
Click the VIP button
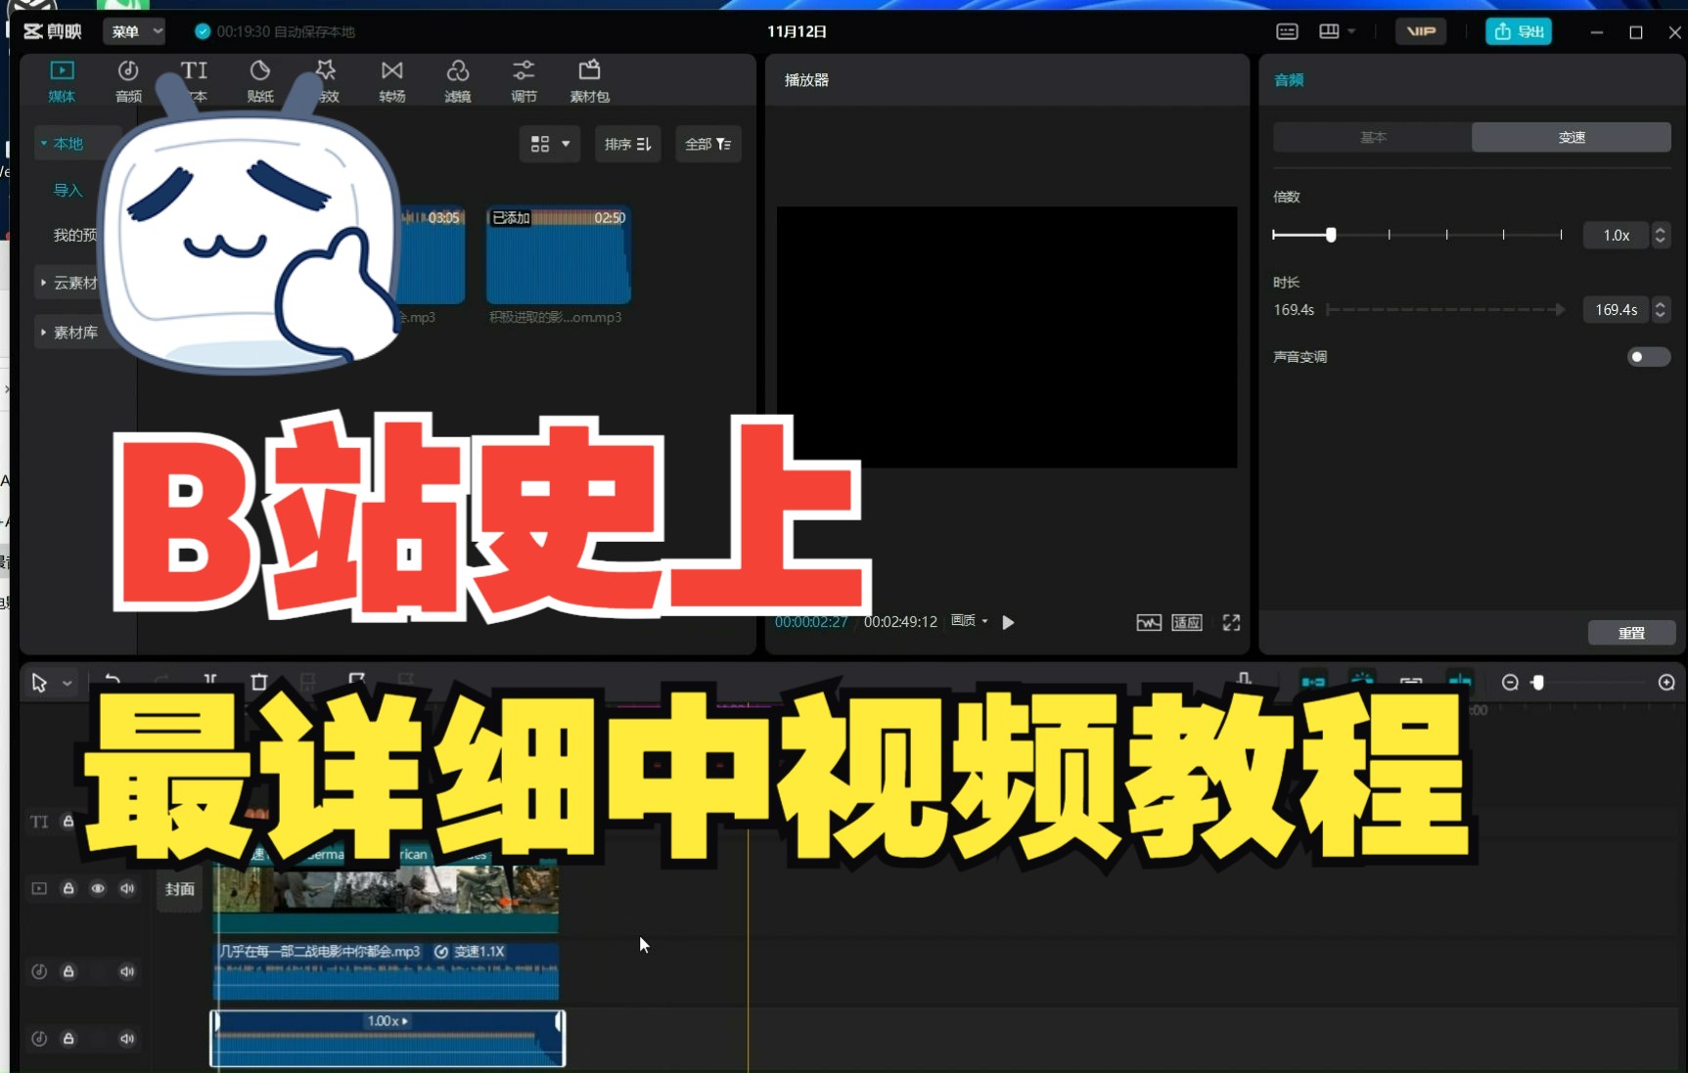pos(1421,31)
